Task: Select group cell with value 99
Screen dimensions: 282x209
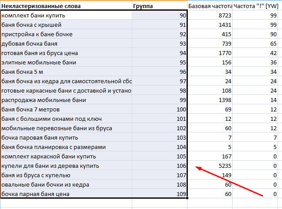Action: pos(160,100)
